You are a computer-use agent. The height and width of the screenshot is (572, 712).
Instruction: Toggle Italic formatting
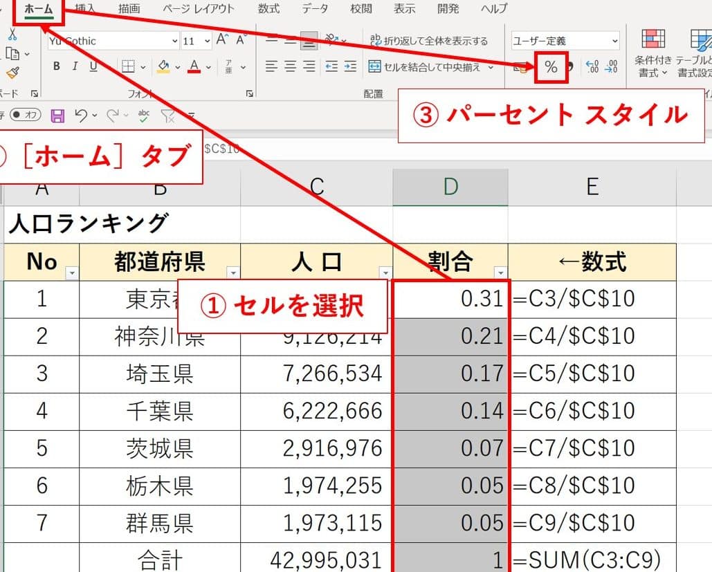tap(75, 67)
